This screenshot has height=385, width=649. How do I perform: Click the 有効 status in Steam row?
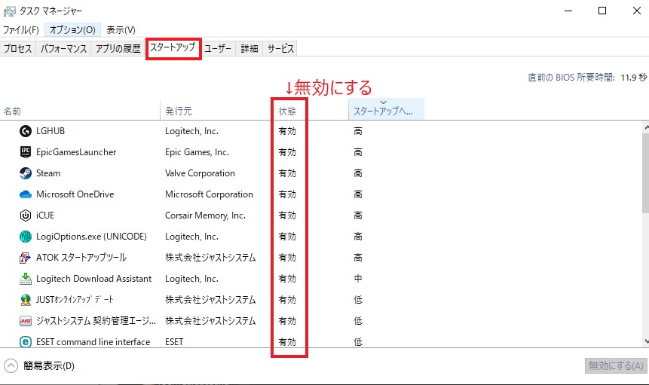pos(287,173)
